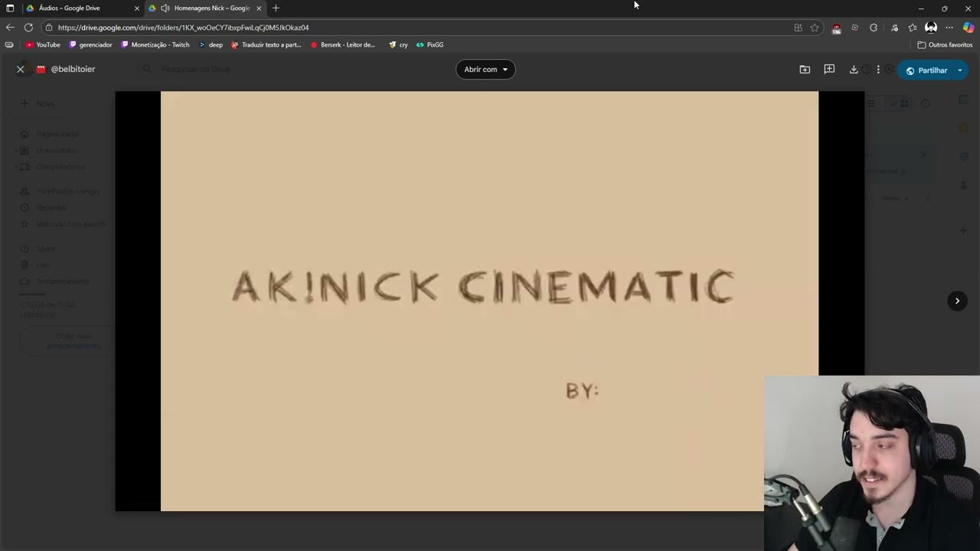Expand the arrow beside Partilhar
This screenshot has height=551, width=980.
(960, 70)
